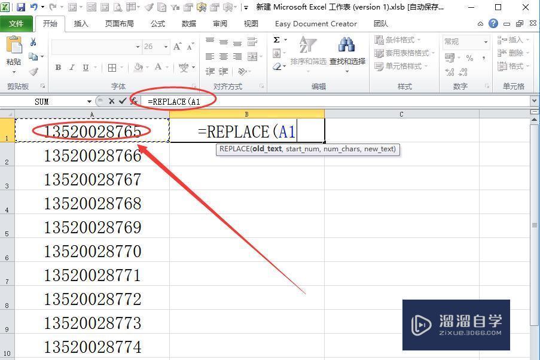Viewport: 540px width, 360px height.
Task: Toggle bold formatting
Action: point(58,67)
